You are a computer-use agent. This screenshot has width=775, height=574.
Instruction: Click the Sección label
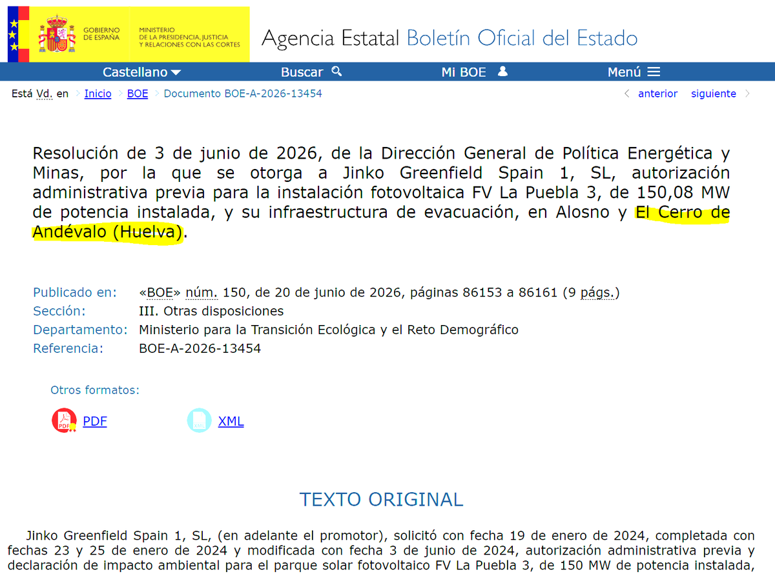pyautogui.click(x=59, y=312)
